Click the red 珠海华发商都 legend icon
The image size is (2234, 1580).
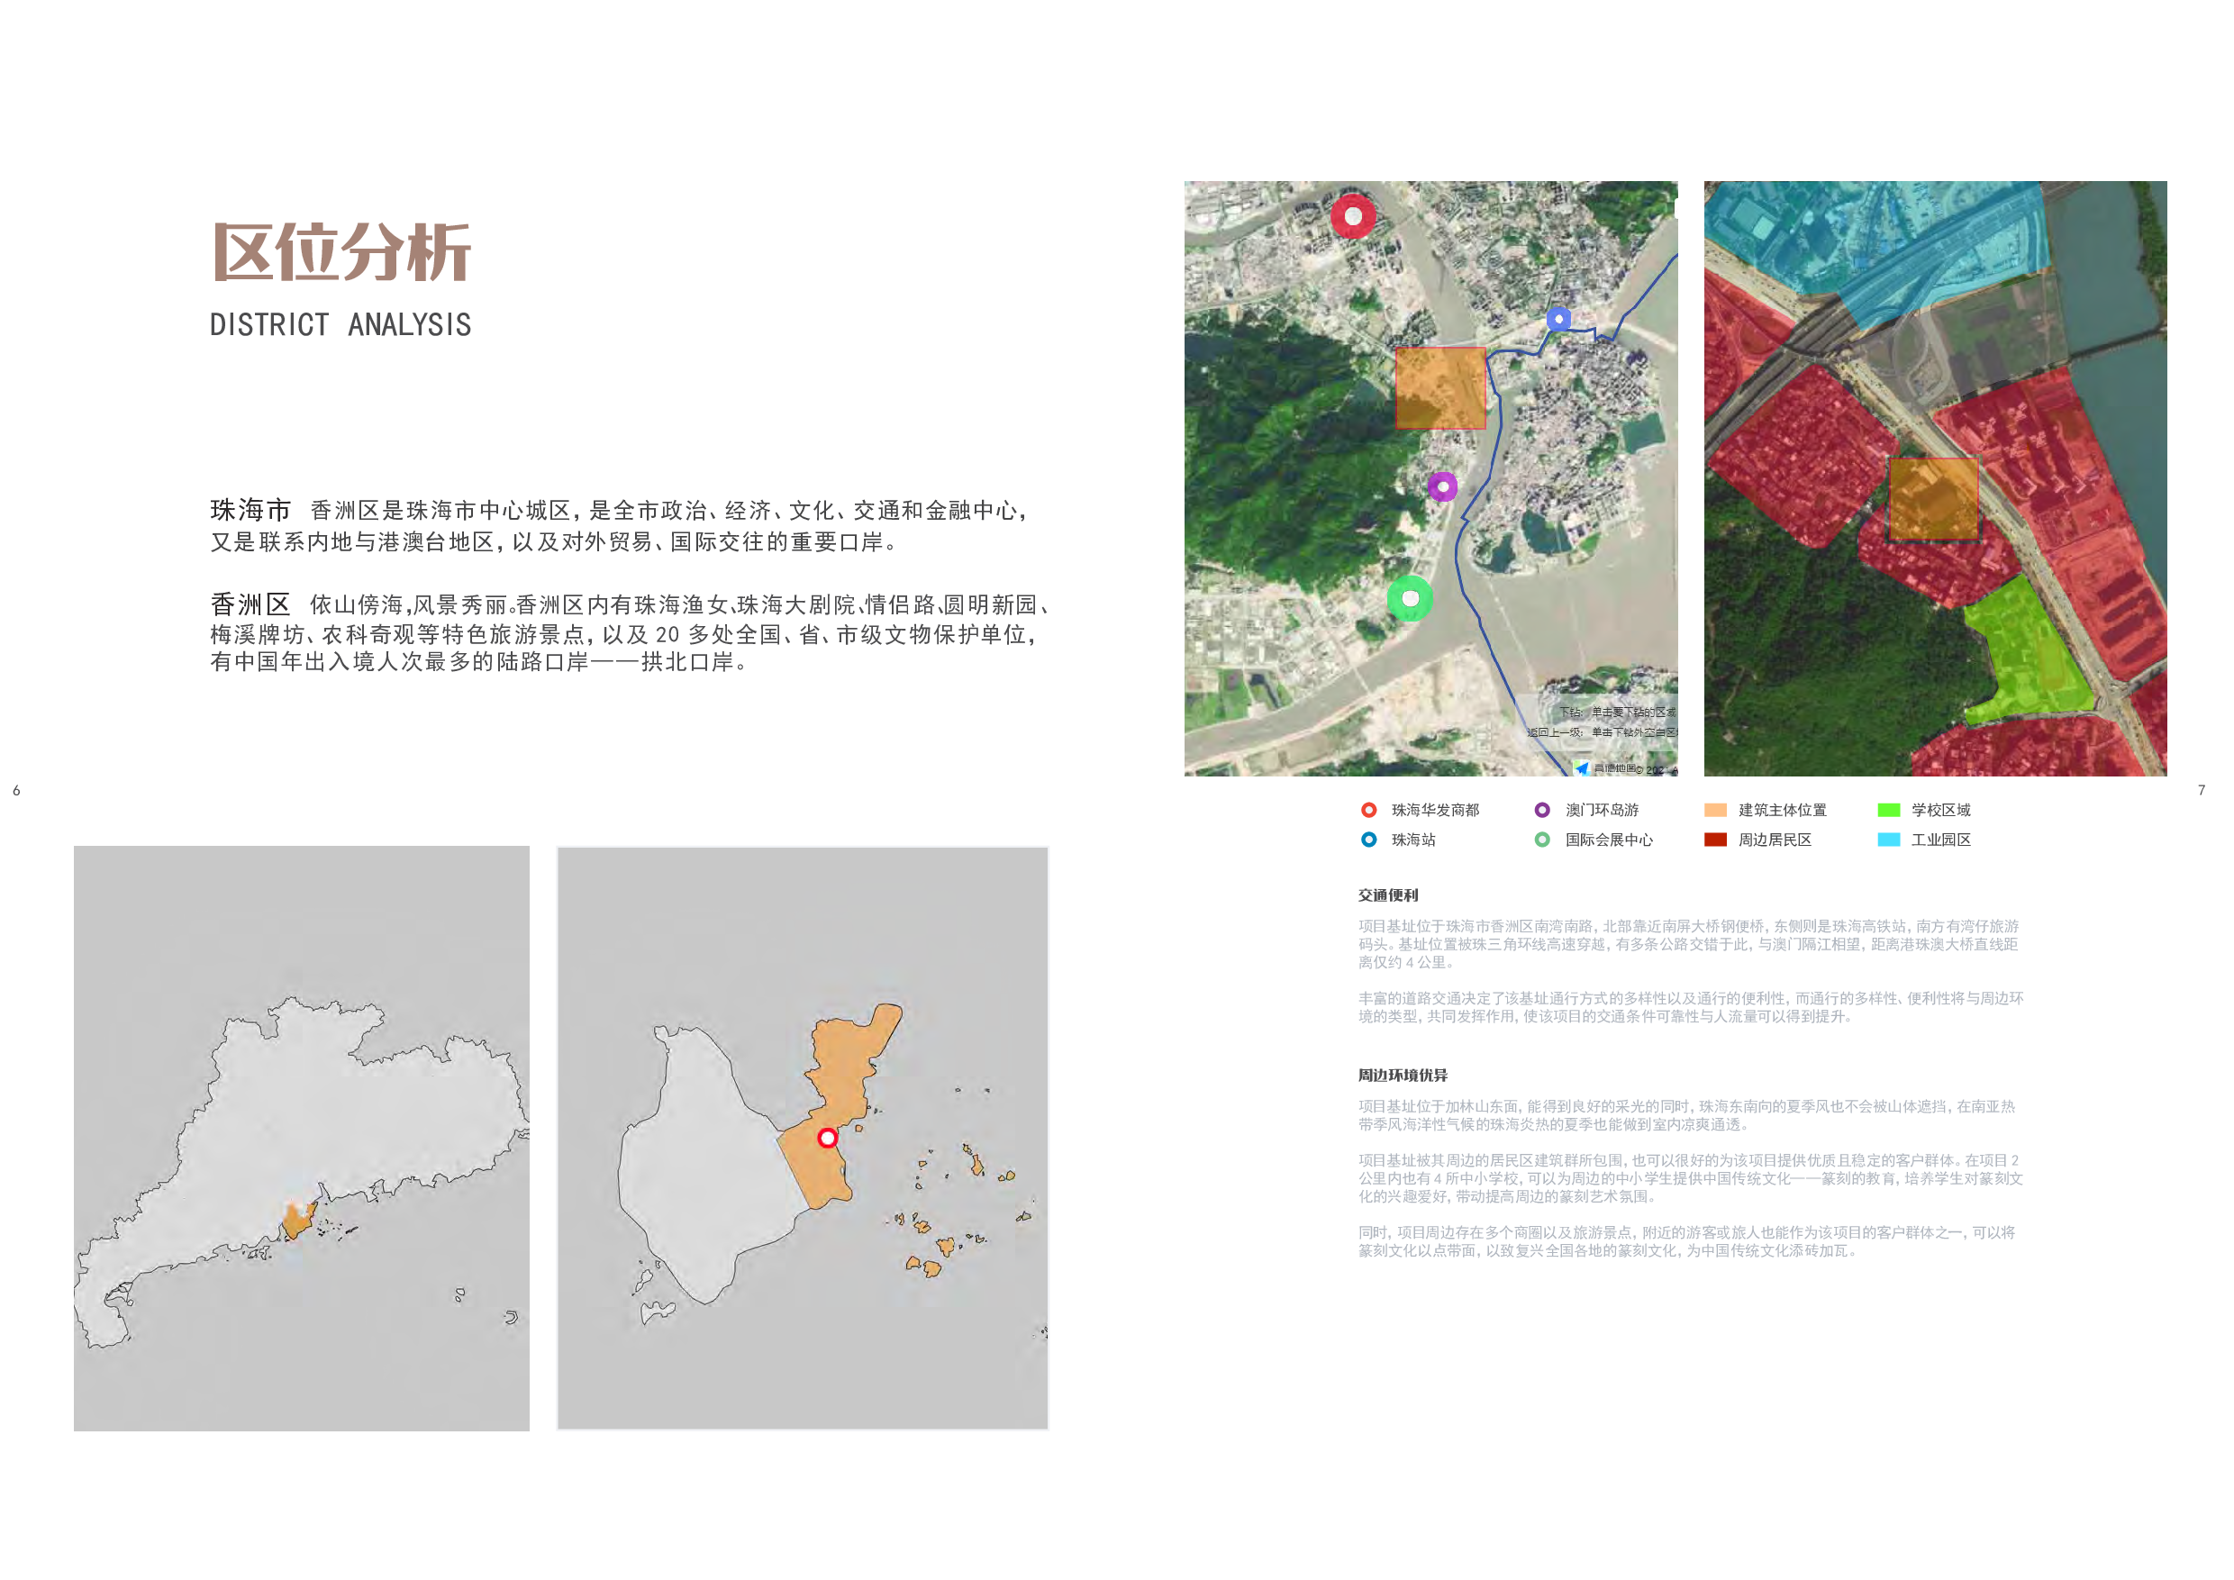click(1369, 810)
